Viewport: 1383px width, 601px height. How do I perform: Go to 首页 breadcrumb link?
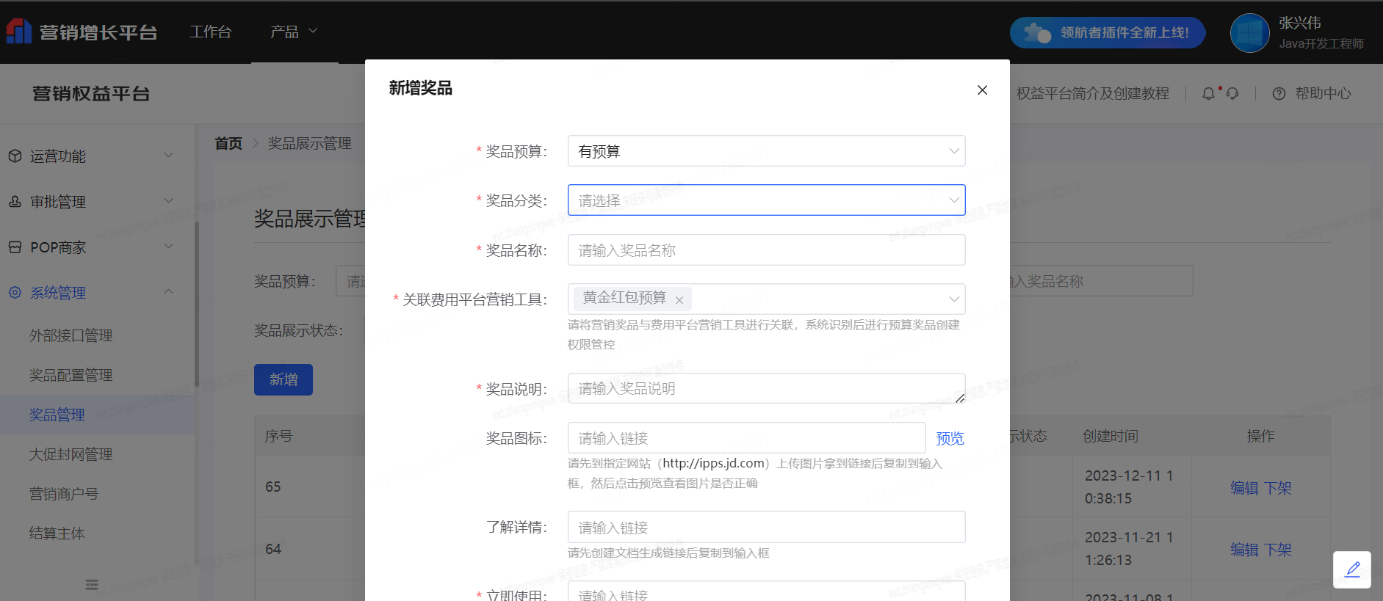click(x=228, y=144)
